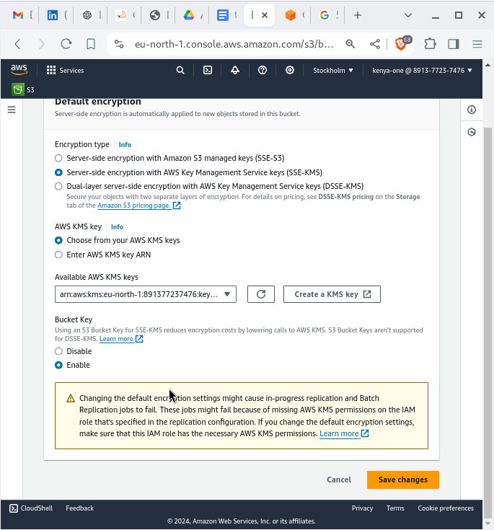The height and width of the screenshot is (530, 494).
Task: Open Cookie preferences in footer
Action: pyautogui.click(x=445, y=508)
